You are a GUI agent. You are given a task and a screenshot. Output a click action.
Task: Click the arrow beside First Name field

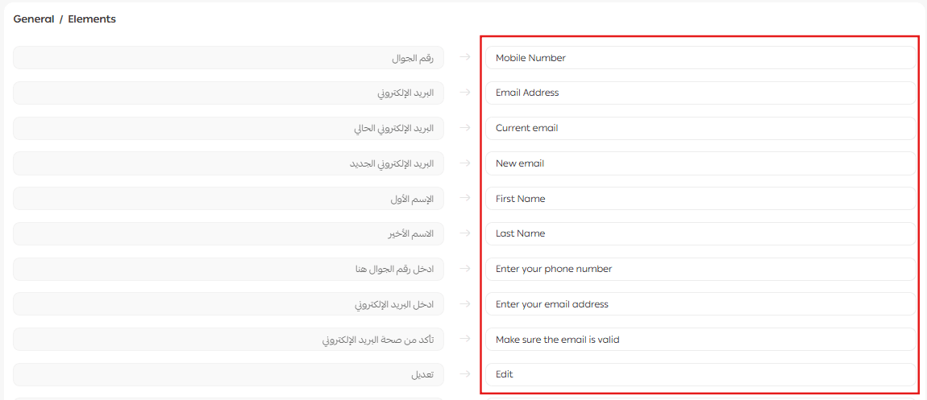(464, 198)
